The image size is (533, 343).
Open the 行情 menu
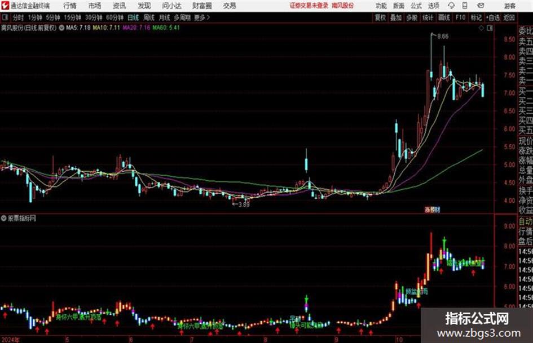(70, 6)
